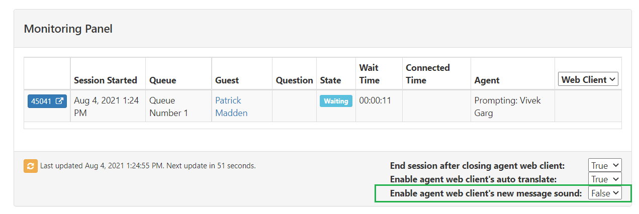Click the orange refresh icon
The height and width of the screenshot is (214, 639).
(x=31, y=166)
